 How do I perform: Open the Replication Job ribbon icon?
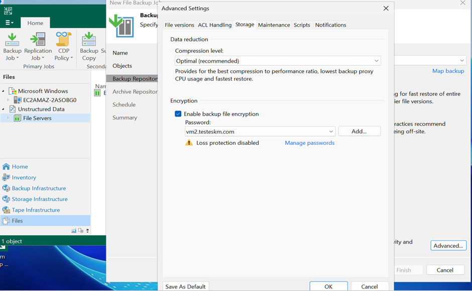coord(38,40)
